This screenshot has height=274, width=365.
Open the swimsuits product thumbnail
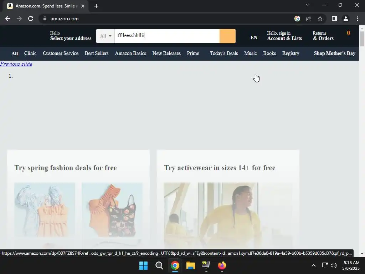tap(112, 210)
